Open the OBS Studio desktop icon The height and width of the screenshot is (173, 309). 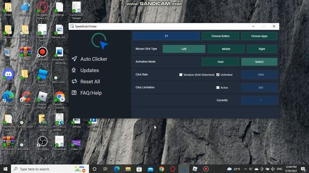pyautogui.click(x=42, y=143)
